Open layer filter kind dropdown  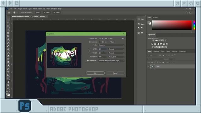(x=153, y=56)
